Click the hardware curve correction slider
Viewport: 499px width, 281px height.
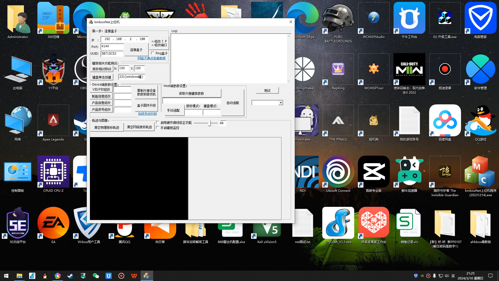point(209,123)
